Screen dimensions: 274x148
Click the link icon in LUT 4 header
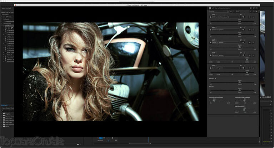[x=241, y=53]
